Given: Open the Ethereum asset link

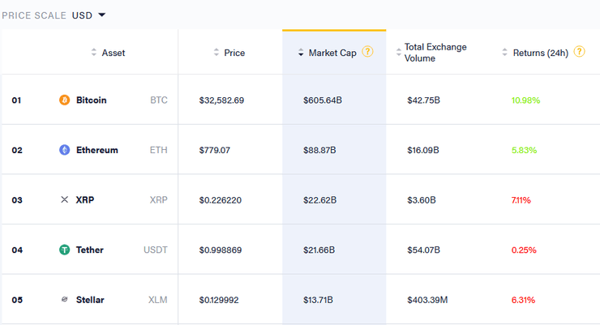Looking at the screenshot, I should click(97, 150).
